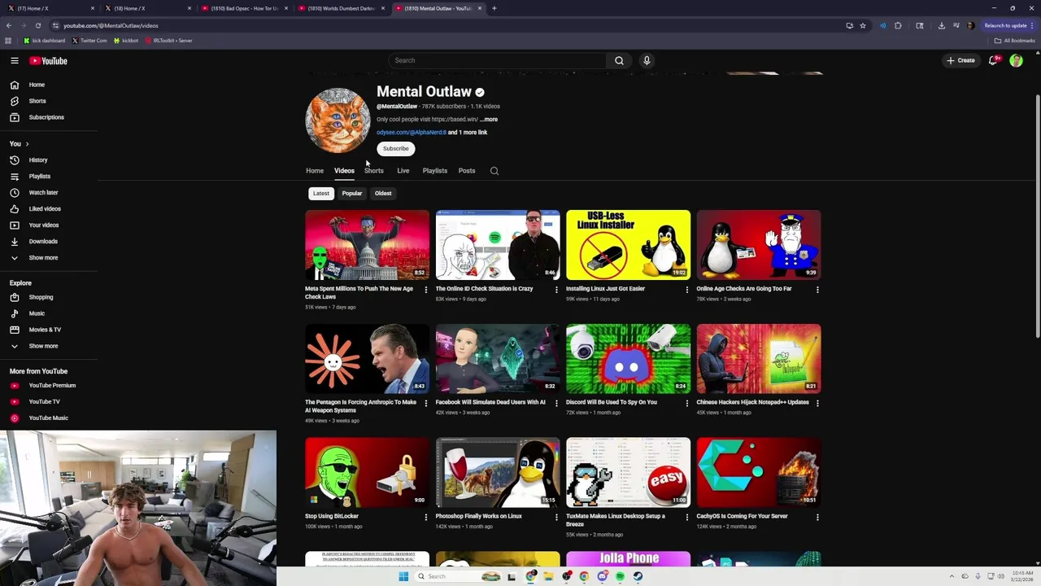Open File Explorer from the taskbar

pos(549,576)
